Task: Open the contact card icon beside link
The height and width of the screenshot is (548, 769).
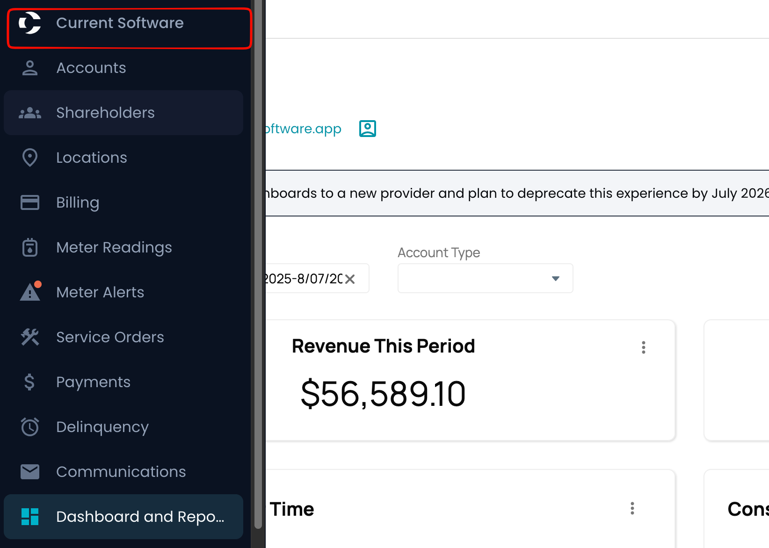Action: [368, 129]
